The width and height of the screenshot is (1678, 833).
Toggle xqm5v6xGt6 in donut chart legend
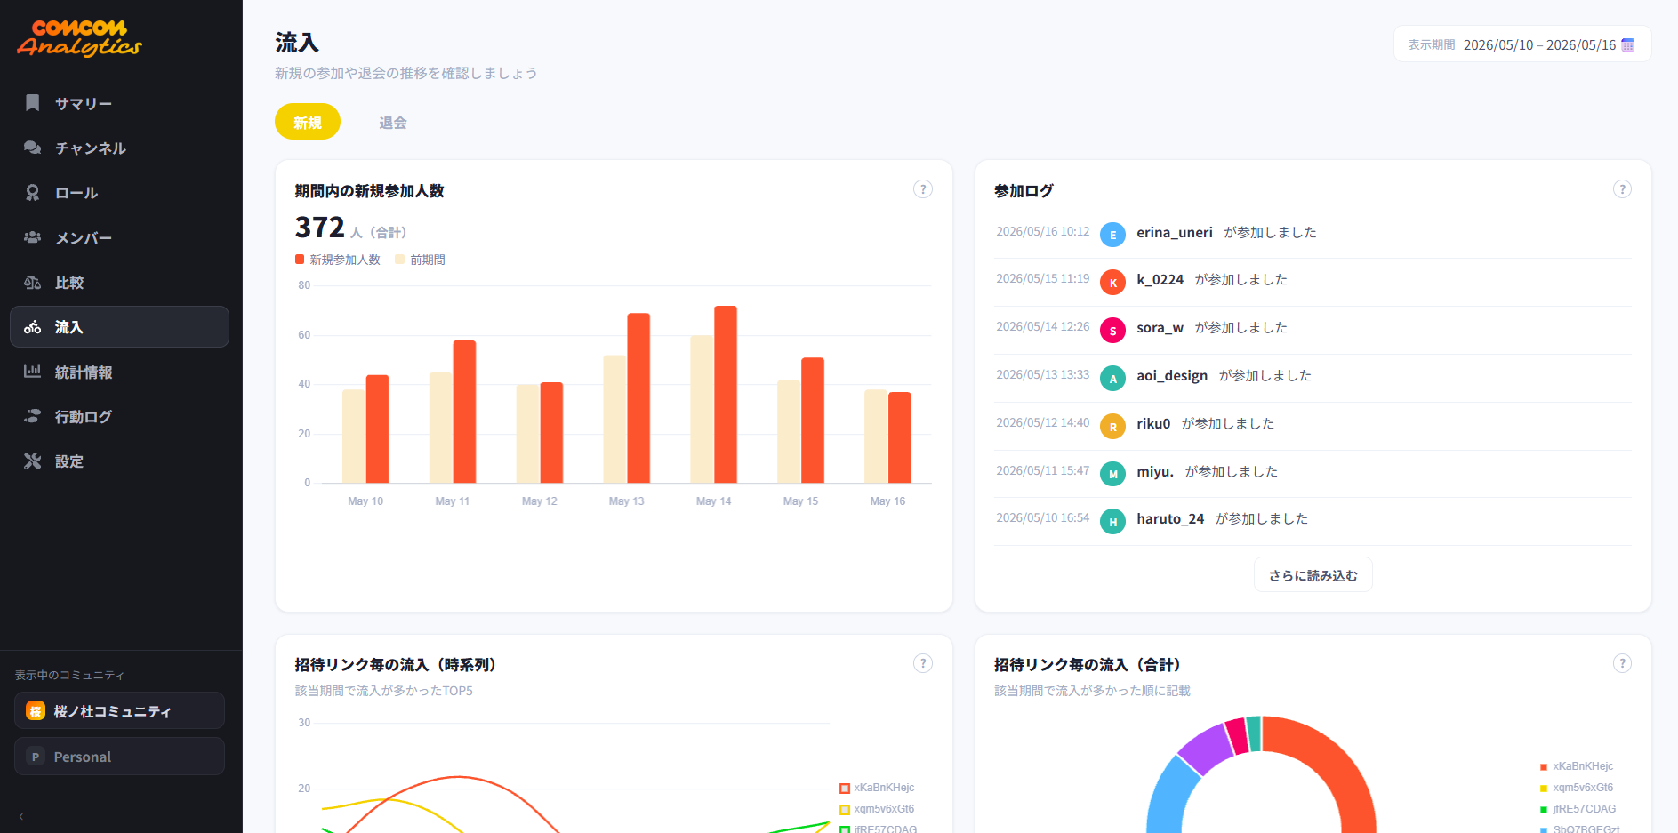[x=1577, y=788]
